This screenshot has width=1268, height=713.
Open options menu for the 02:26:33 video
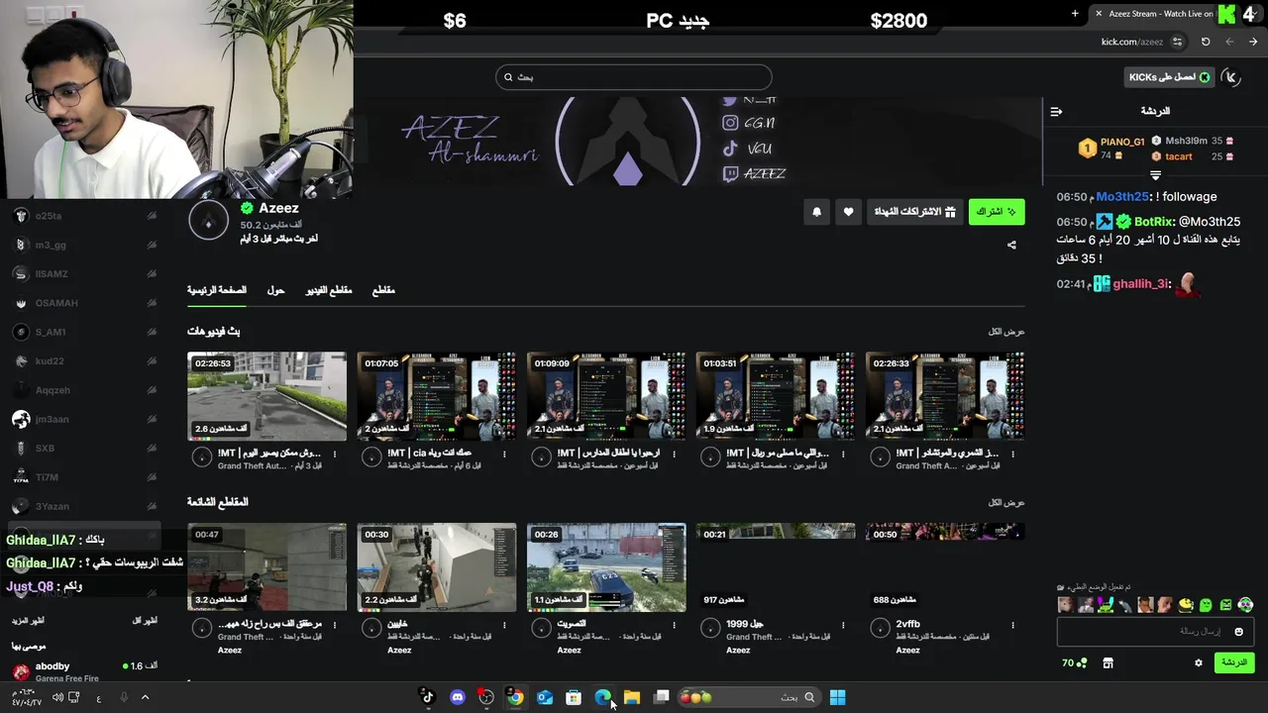[x=1012, y=455]
